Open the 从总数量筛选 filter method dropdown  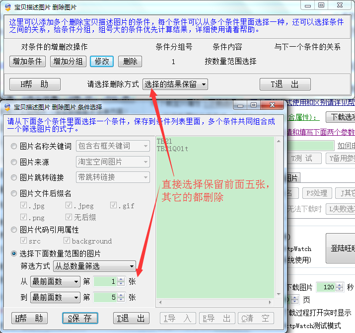94,266
